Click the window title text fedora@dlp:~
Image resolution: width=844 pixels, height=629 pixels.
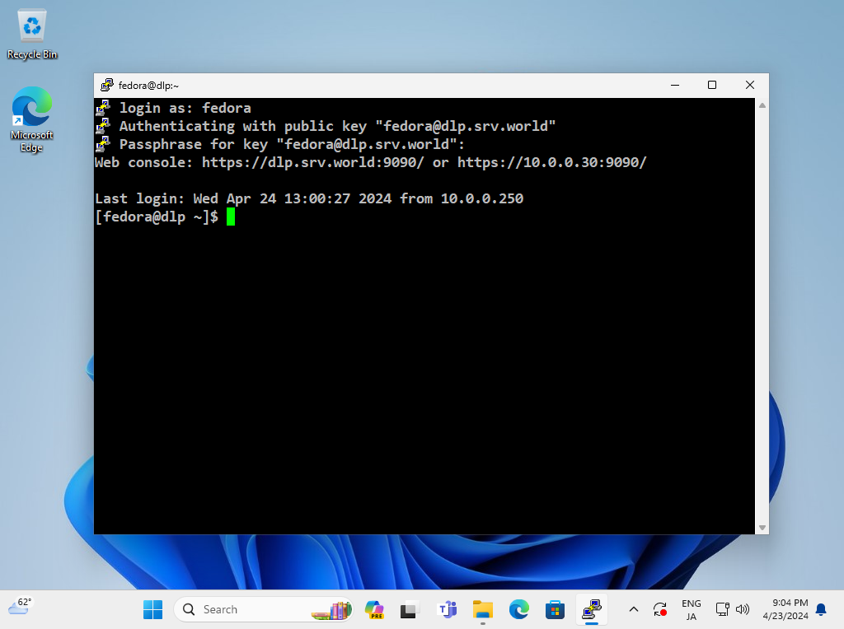[148, 86]
